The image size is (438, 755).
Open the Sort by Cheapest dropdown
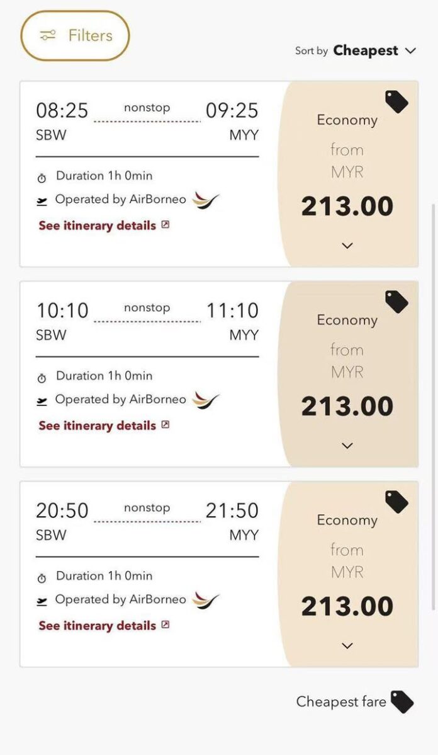[374, 51]
